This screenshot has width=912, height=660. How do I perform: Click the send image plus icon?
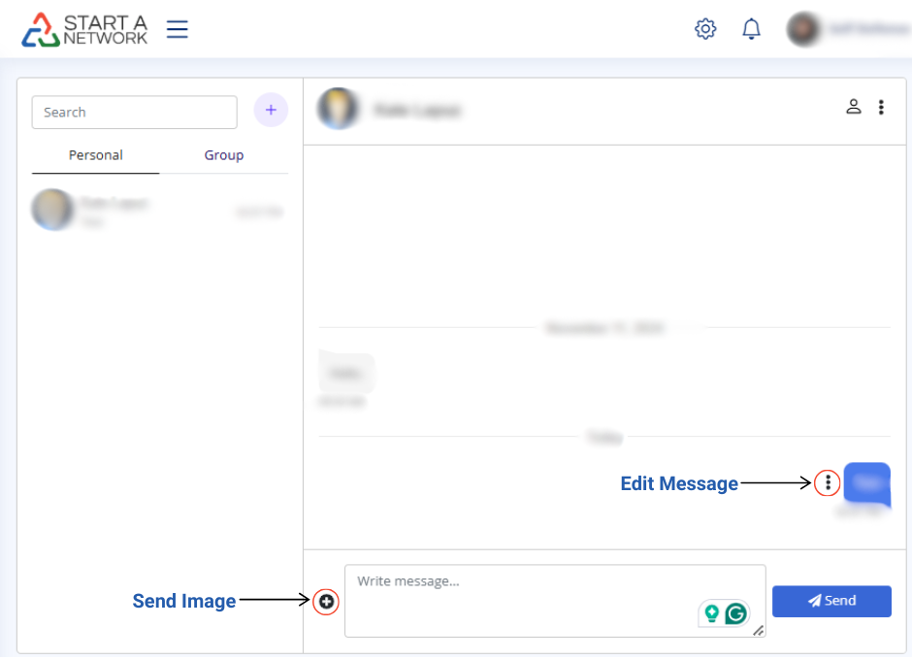(327, 602)
